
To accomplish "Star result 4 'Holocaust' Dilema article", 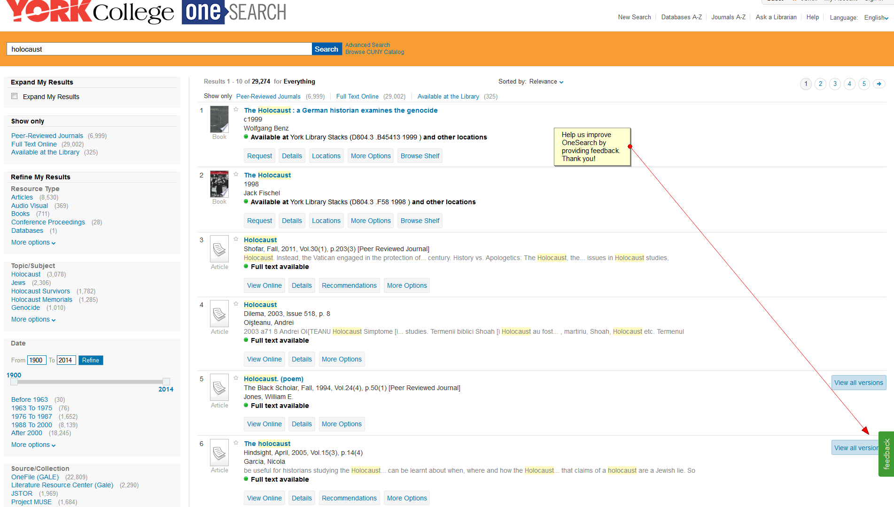I will pos(236,304).
